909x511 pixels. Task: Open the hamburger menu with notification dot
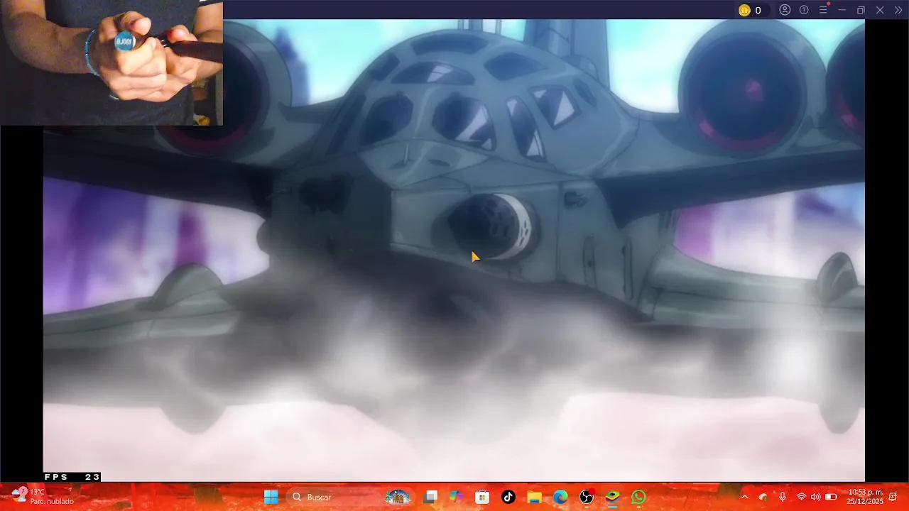coord(823,10)
